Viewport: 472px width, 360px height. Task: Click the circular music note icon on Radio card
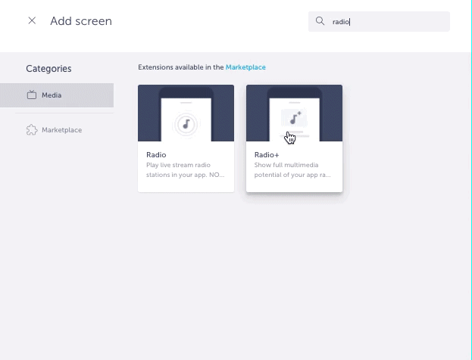coord(186,124)
